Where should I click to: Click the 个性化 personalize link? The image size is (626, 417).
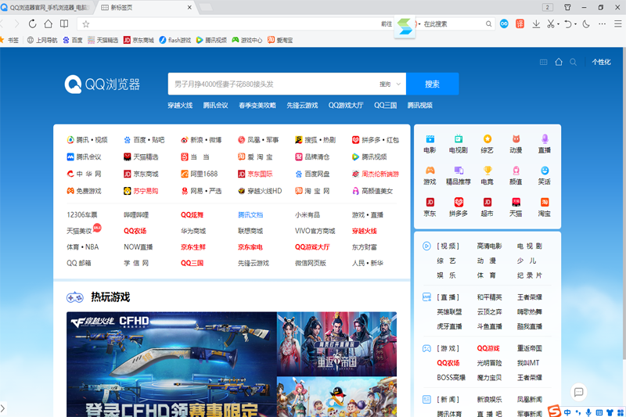click(601, 62)
